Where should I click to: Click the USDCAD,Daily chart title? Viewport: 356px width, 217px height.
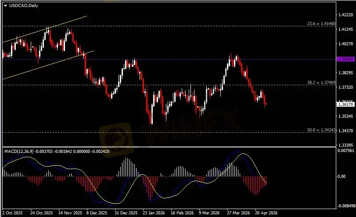point(24,6)
